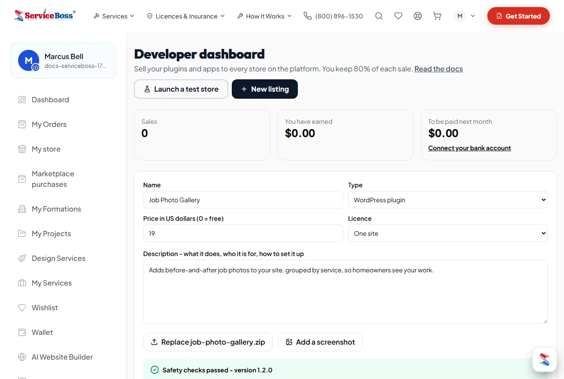Go to Marketplace purchases in sidebar
Viewport: 564px width, 379px height.
[63, 179]
